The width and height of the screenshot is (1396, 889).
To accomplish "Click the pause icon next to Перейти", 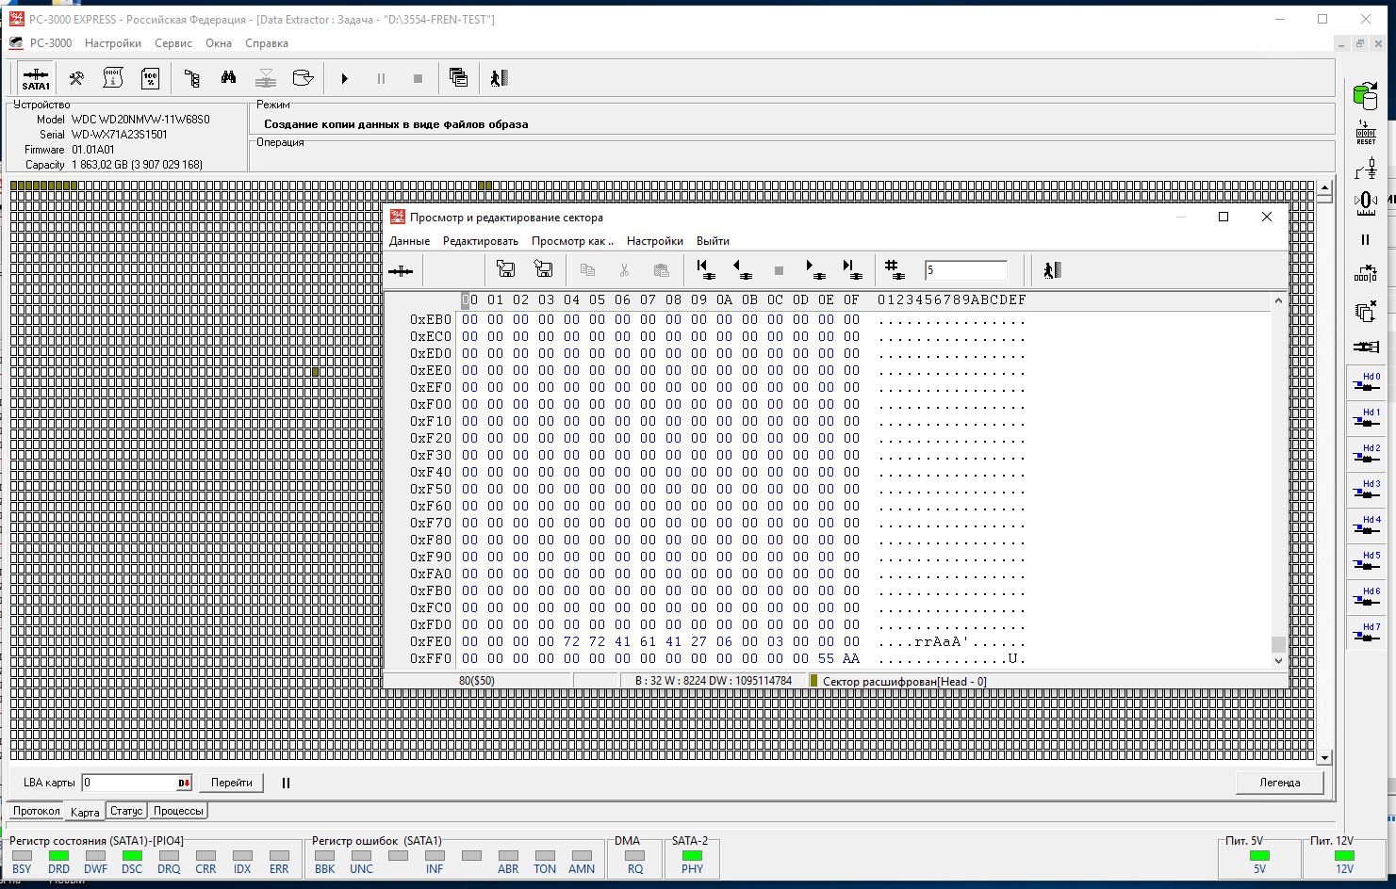I will pyautogui.click(x=286, y=783).
